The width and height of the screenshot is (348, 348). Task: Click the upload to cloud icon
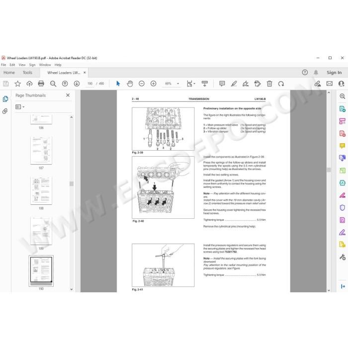tap(29, 84)
